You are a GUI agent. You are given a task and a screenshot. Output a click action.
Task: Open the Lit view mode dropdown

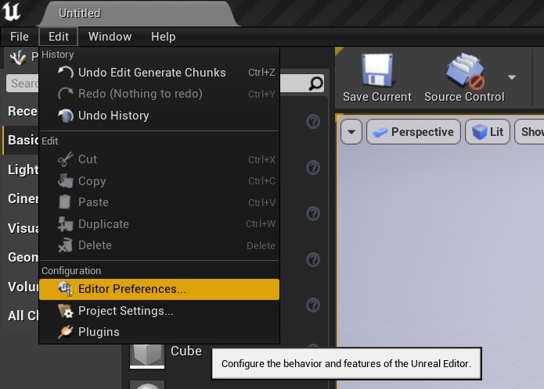click(x=488, y=131)
